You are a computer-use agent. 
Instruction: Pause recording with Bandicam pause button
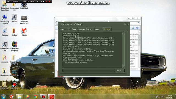click(x=46, y=1)
